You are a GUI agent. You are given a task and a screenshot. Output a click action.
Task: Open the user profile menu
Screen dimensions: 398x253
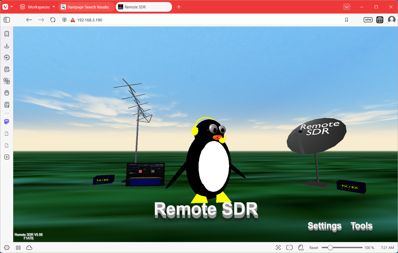[391, 20]
